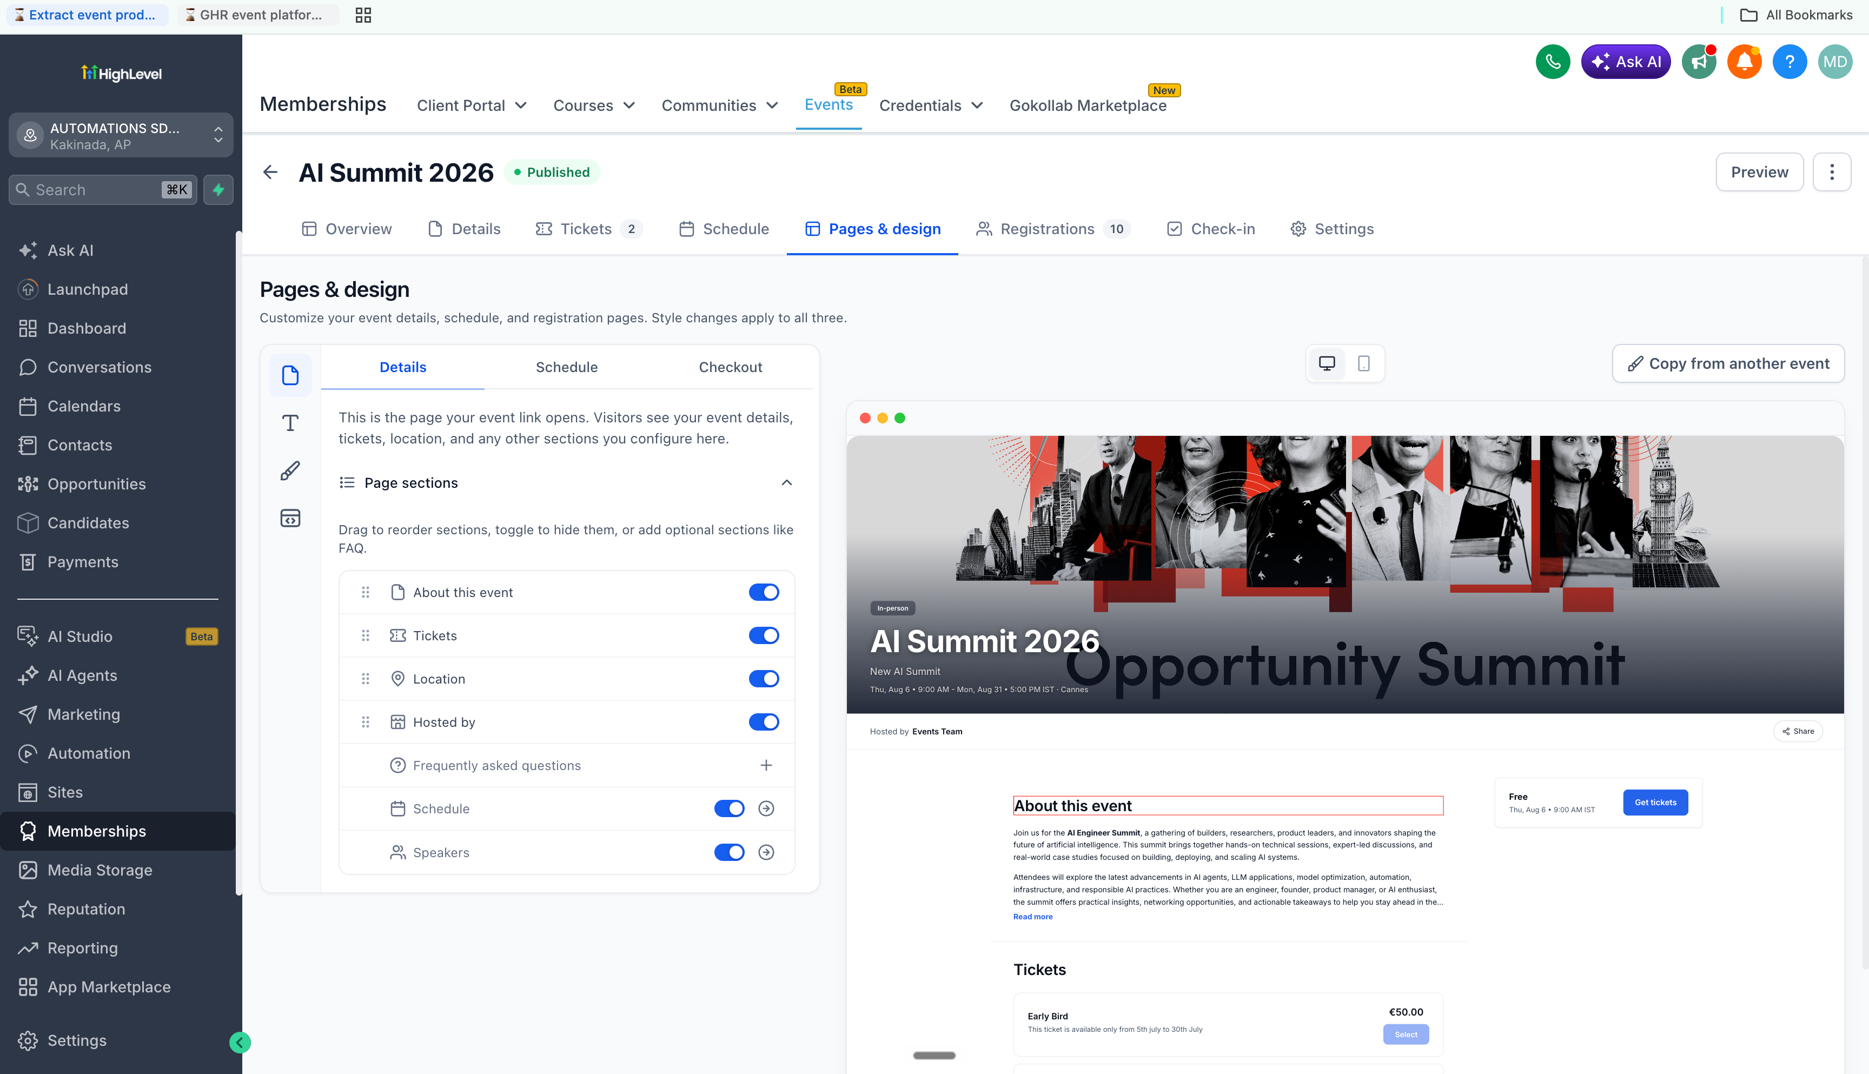Go back using the left arrow
Image resolution: width=1869 pixels, height=1074 pixels.
(270, 172)
